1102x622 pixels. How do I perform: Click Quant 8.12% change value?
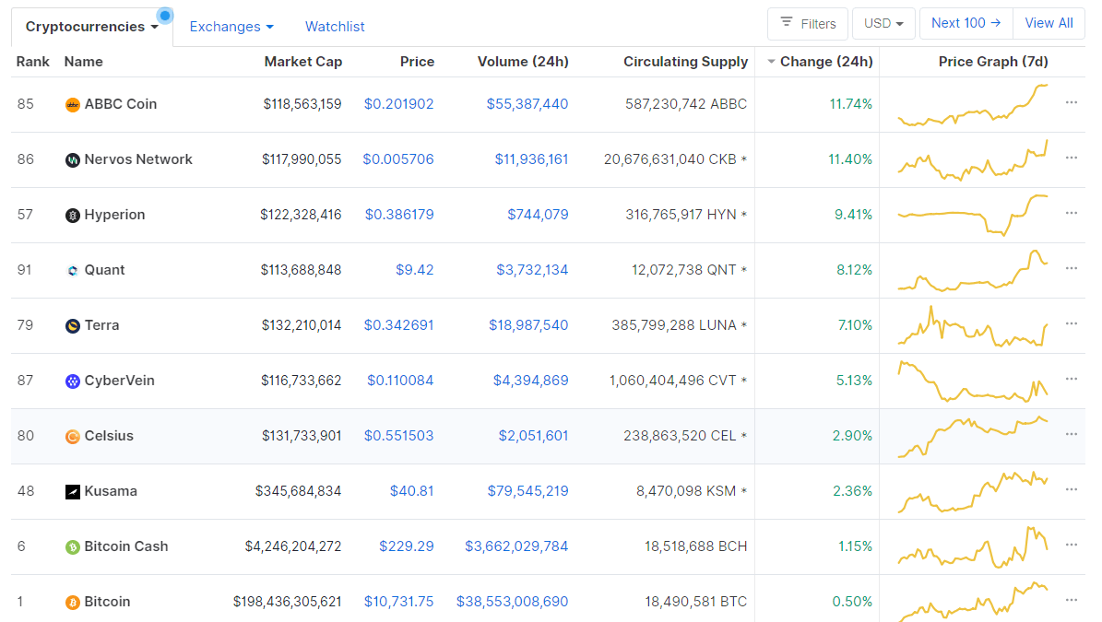855,270
